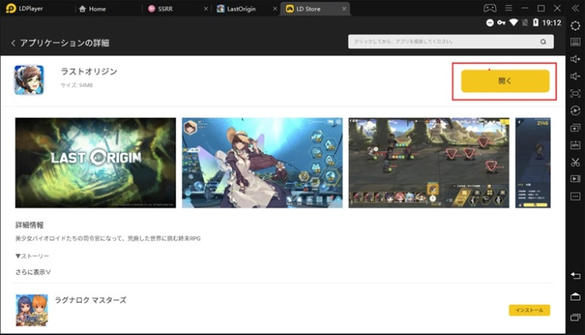
Task: Click the scissors screenshot icon
Action: point(575,162)
